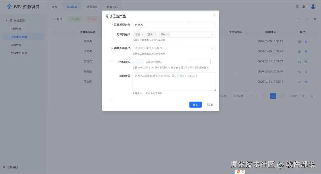
Task: Refresh the table with the refresh icon
Action: pos(306,19)
